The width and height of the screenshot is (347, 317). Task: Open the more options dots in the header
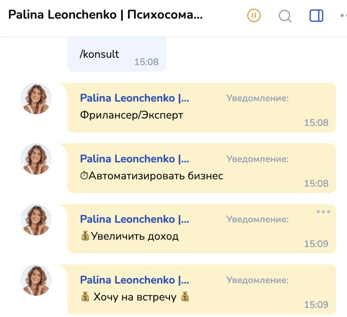[343, 16]
